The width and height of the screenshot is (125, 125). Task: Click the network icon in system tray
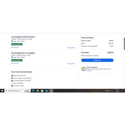click(x=111, y=91)
